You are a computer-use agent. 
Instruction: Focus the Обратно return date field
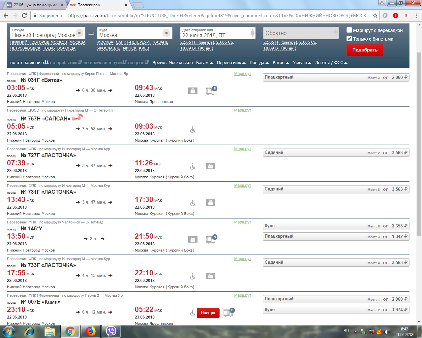click(x=301, y=33)
